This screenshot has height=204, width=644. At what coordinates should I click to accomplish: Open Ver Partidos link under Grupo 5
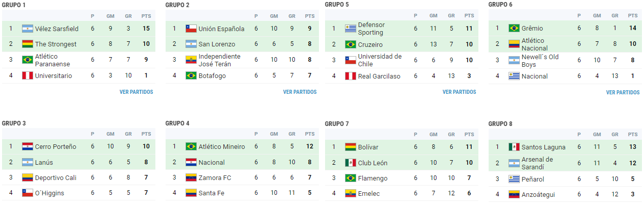tap(459, 92)
